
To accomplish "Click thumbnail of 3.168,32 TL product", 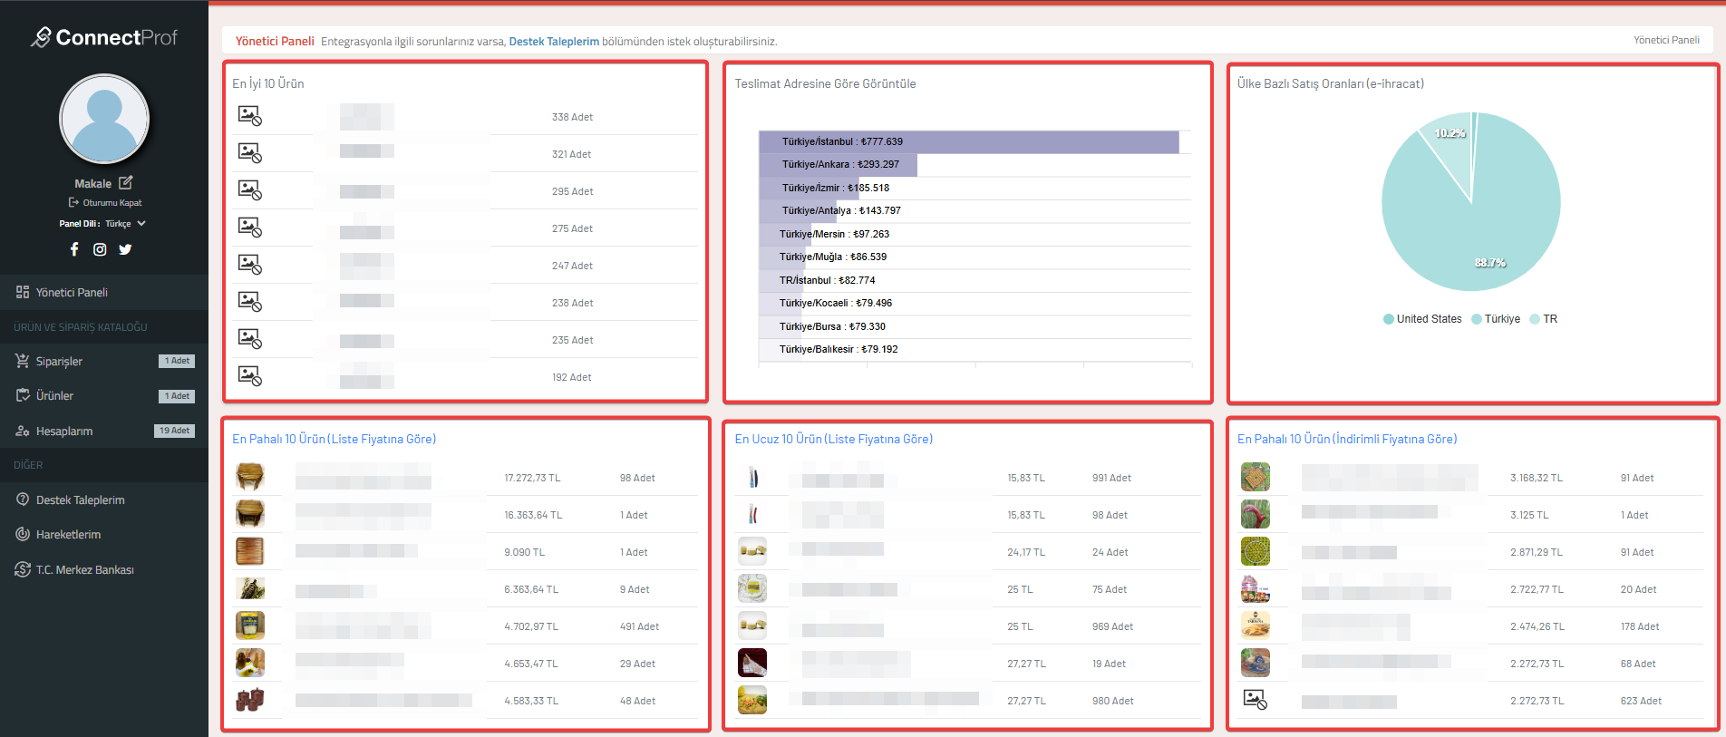I will (x=1256, y=477).
